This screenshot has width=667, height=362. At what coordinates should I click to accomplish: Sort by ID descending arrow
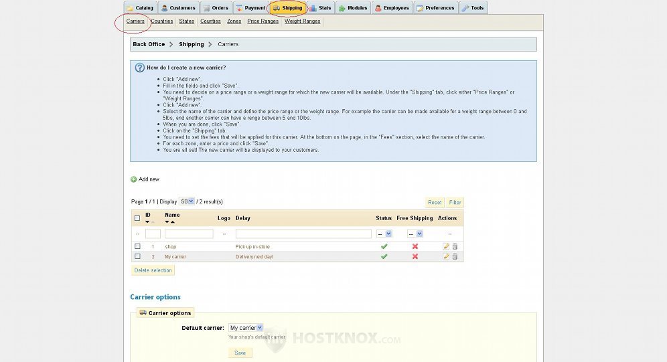[147, 222]
